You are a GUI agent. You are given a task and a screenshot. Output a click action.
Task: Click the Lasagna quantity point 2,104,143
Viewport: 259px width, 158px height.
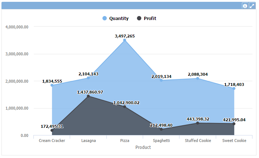coord(88,78)
